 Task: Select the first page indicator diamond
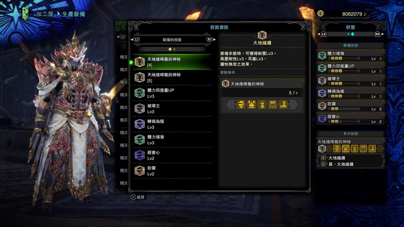coord(170,49)
